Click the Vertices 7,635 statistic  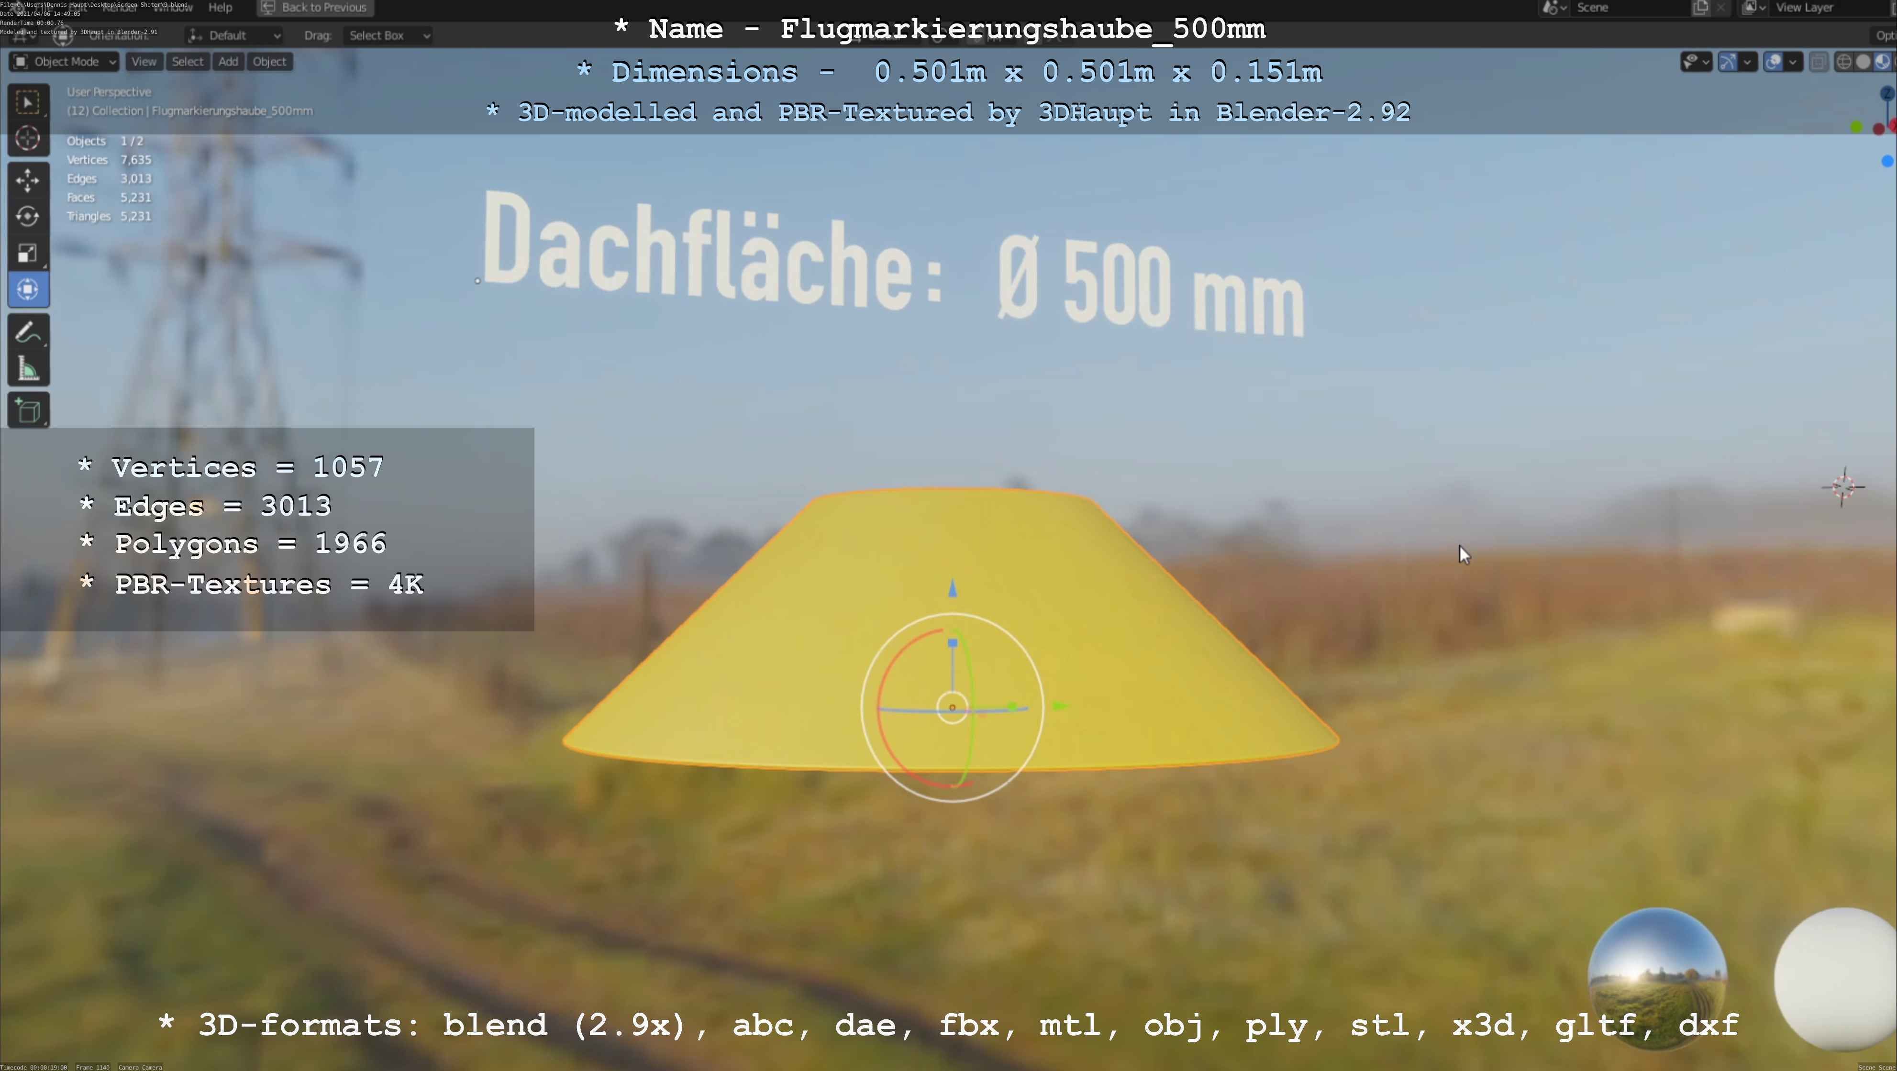[109, 160]
